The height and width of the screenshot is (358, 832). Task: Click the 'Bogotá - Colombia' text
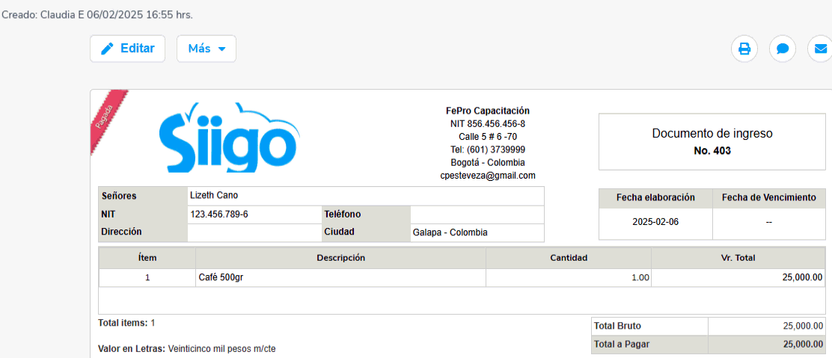(x=488, y=162)
